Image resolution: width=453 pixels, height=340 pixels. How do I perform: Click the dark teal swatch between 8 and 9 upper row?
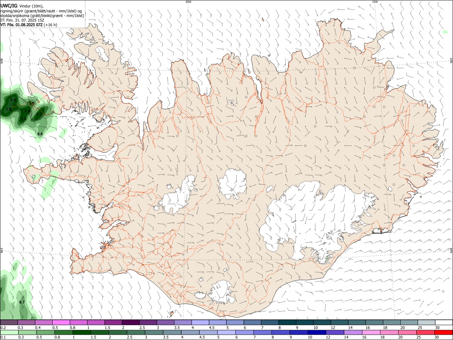[x=287, y=322]
